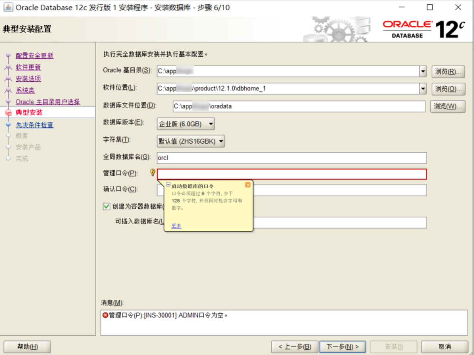Toggle 创建为容器数据库 checkbox
Screen dimensions: 474x355
click(107, 207)
